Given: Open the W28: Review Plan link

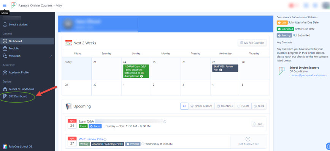Looking at the screenshot, I should [x=91, y=139].
